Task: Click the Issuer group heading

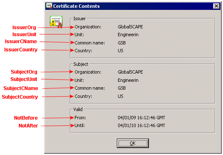Action: click(x=79, y=19)
